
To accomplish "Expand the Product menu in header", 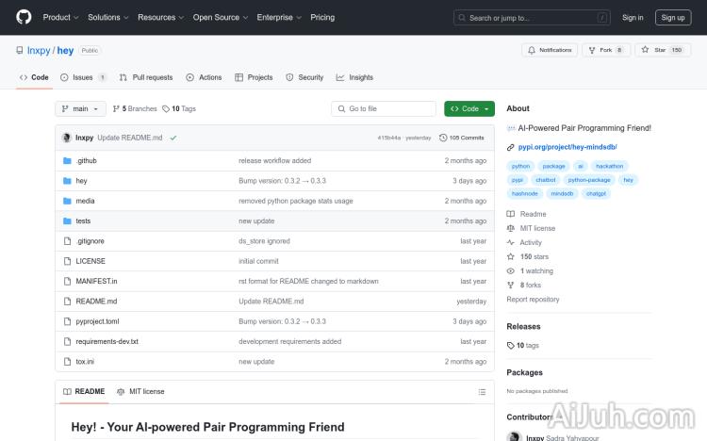I will [60, 17].
